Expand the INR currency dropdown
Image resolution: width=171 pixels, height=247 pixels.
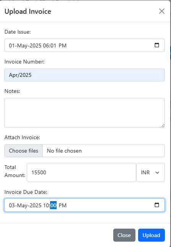click(x=150, y=172)
